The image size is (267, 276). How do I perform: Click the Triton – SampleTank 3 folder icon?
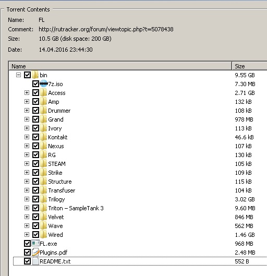tap(43, 208)
